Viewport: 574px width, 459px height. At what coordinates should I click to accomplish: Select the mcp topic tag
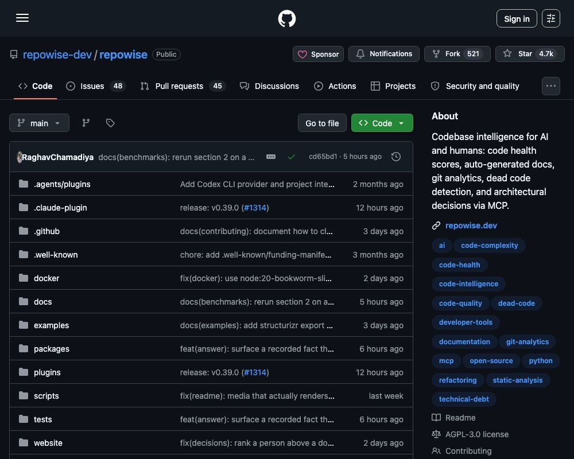point(446,360)
